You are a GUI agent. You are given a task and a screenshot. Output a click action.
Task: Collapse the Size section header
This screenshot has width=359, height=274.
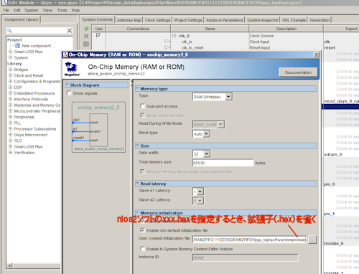point(138,146)
